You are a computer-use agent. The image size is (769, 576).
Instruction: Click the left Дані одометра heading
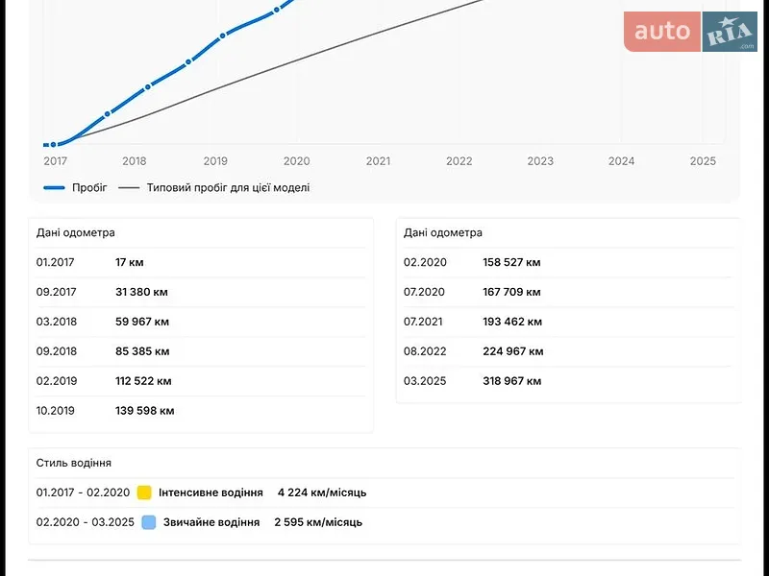76,232
